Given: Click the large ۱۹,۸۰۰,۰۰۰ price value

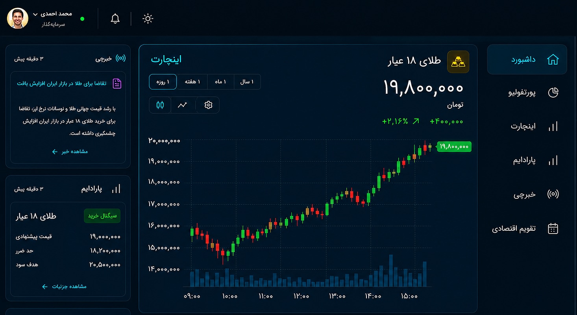Looking at the screenshot, I should 424,88.
